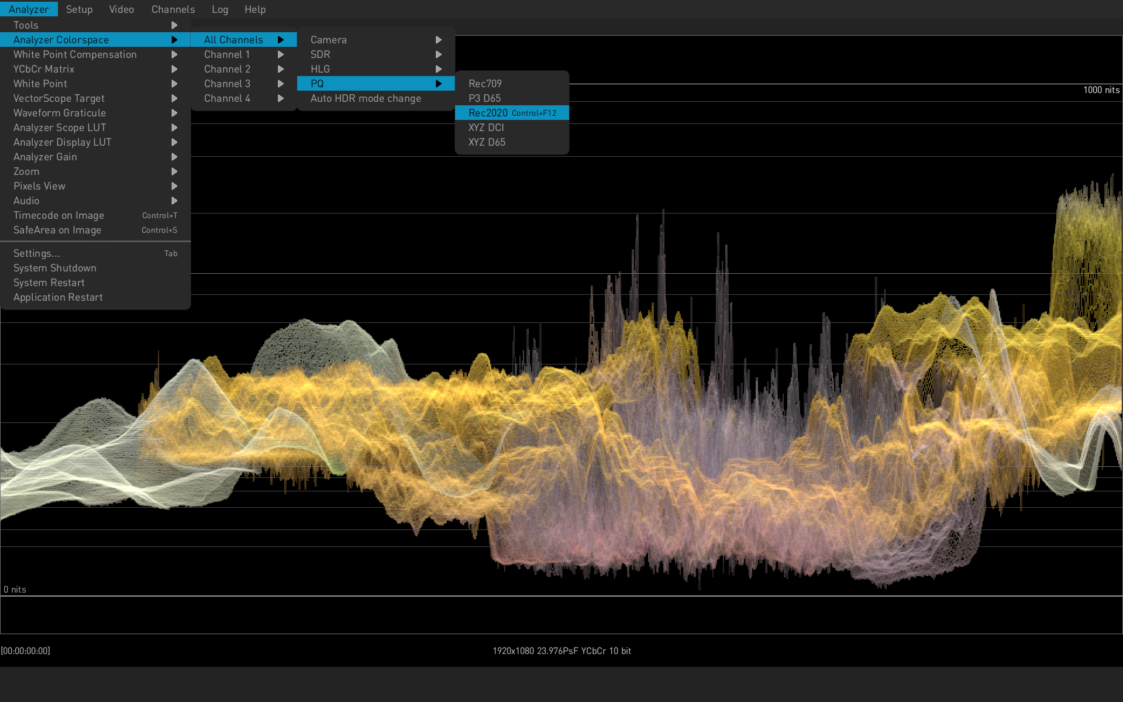1123x702 pixels.
Task: Expand Channel 4 submenu arrow
Action: point(281,98)
